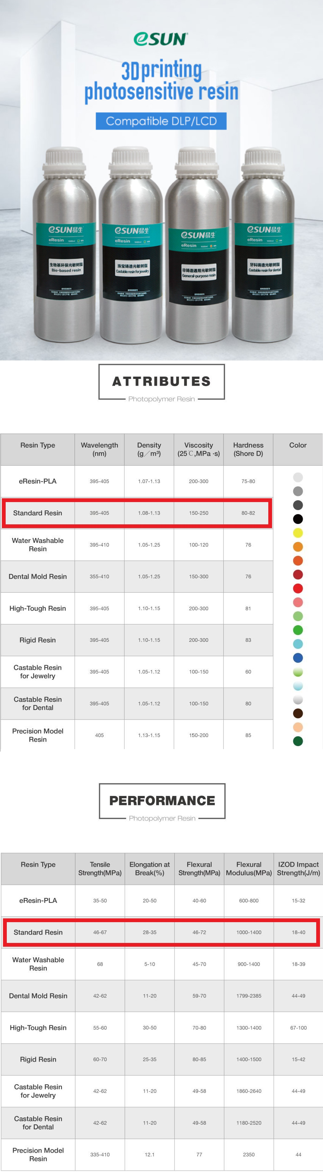Viewport: 323px width, 1173px height.
Task: Click the Tensile Strength(MPa) column header
Action: pyautogui.click(x=100, y=869)
